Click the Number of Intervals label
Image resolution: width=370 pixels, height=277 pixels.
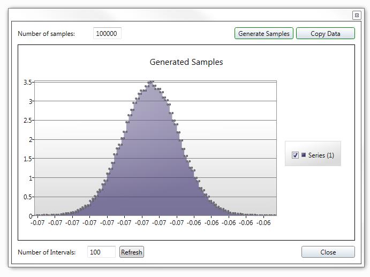point(47,252)
